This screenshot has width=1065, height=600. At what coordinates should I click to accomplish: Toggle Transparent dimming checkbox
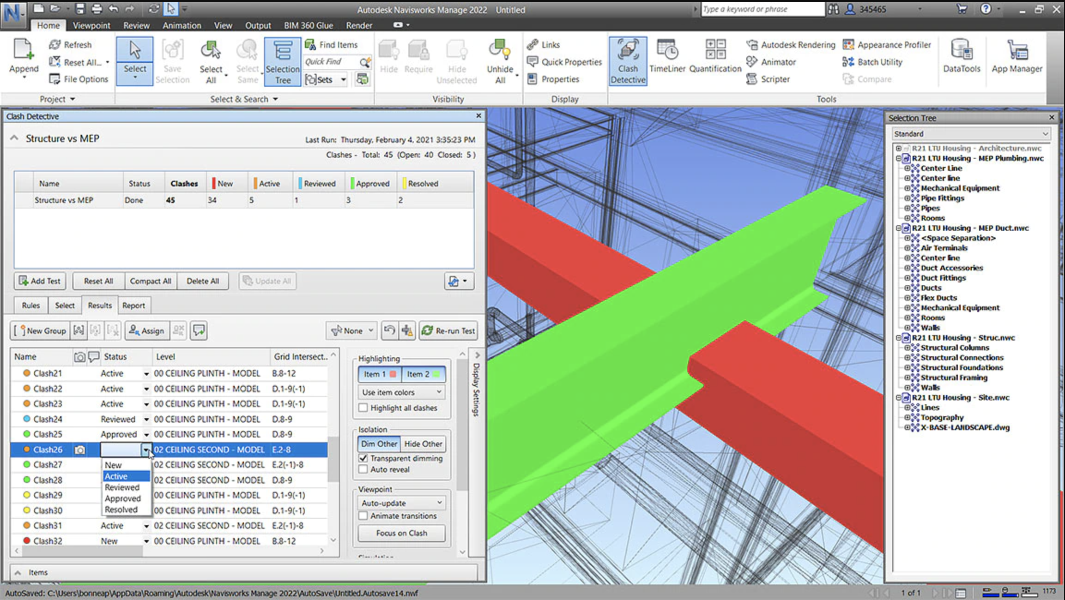363,457
